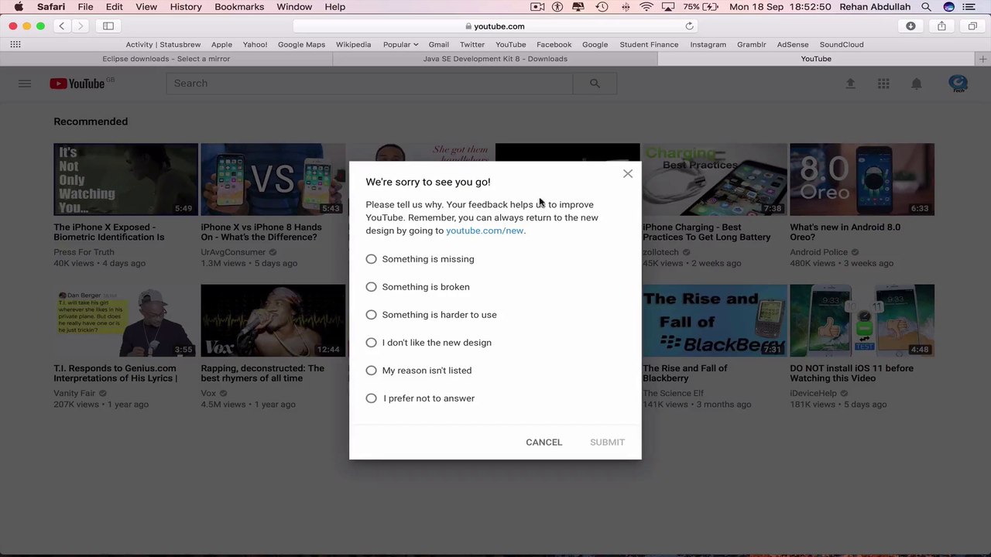Open the Bookmarks menu
991x557 pixels.
tap(239, 7)
